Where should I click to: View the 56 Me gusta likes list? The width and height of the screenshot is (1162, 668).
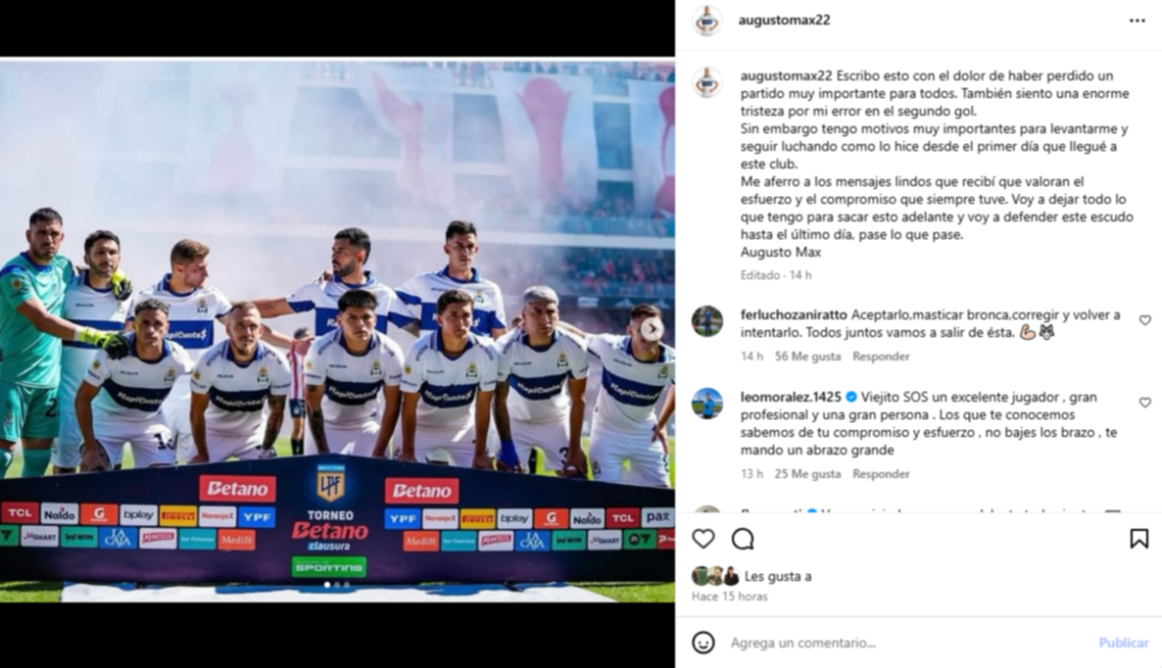tap(807, 357)
